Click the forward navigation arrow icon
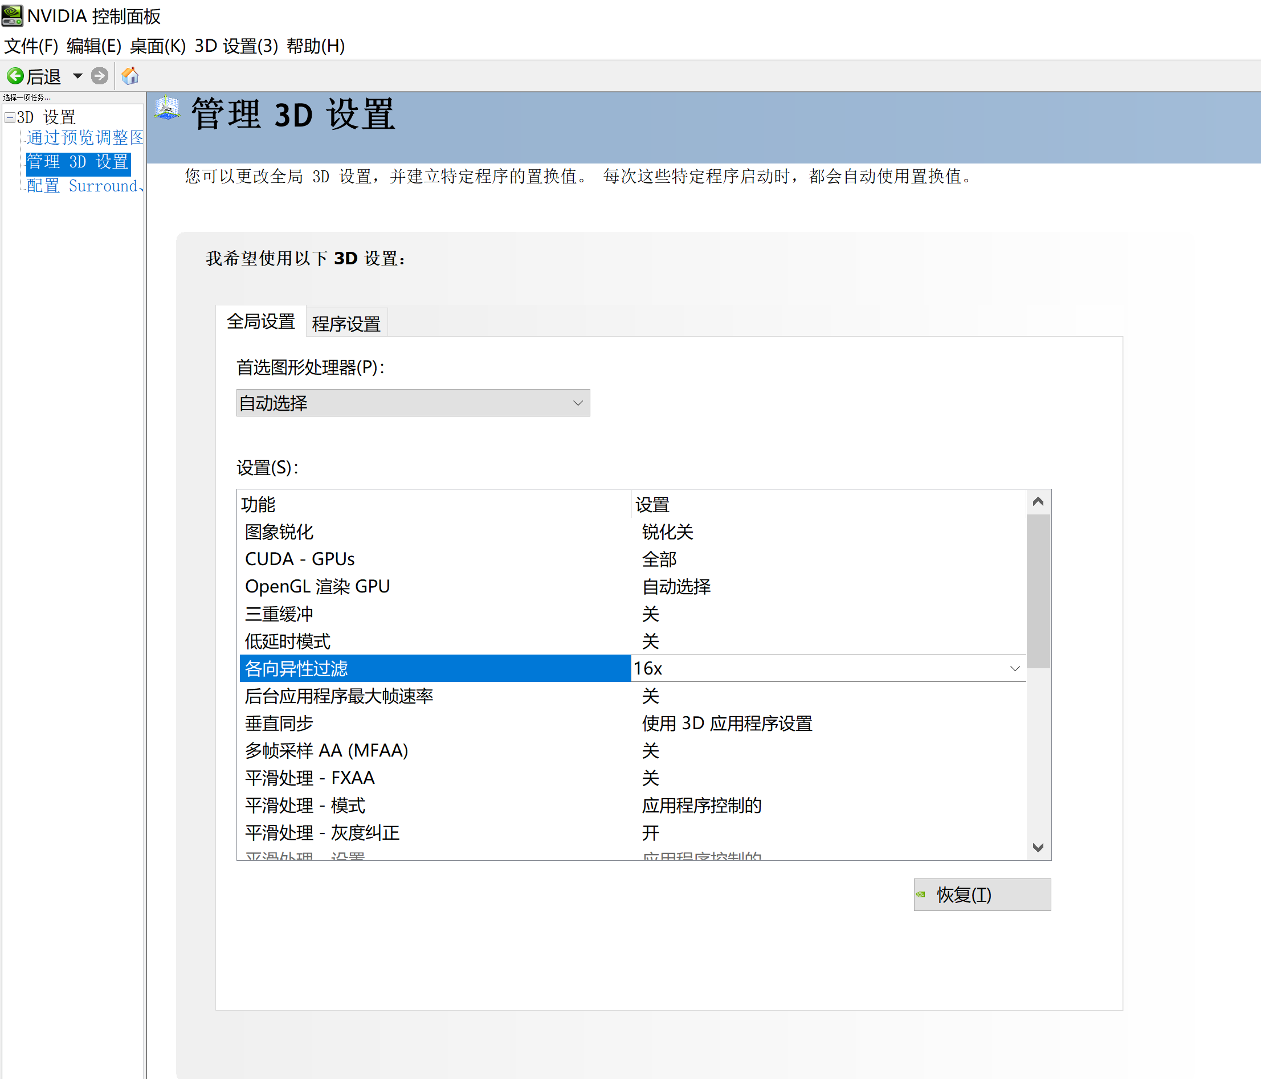 click(x=99, y=76)
